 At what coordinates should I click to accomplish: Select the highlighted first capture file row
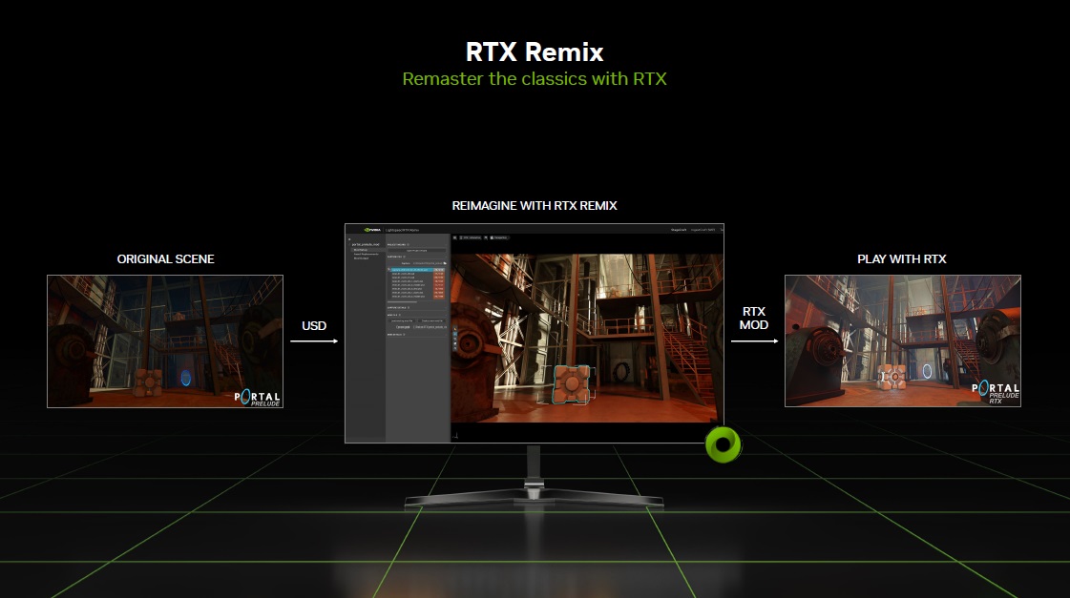[410, 271]
